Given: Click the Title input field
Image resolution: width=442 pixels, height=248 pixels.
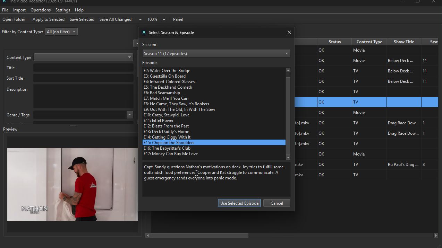Looking at the screenshot, I should pos(83,68).
